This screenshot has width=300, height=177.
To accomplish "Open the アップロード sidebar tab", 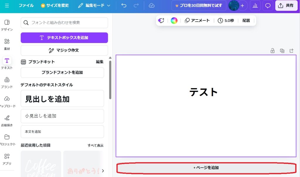I will (7, 102).
